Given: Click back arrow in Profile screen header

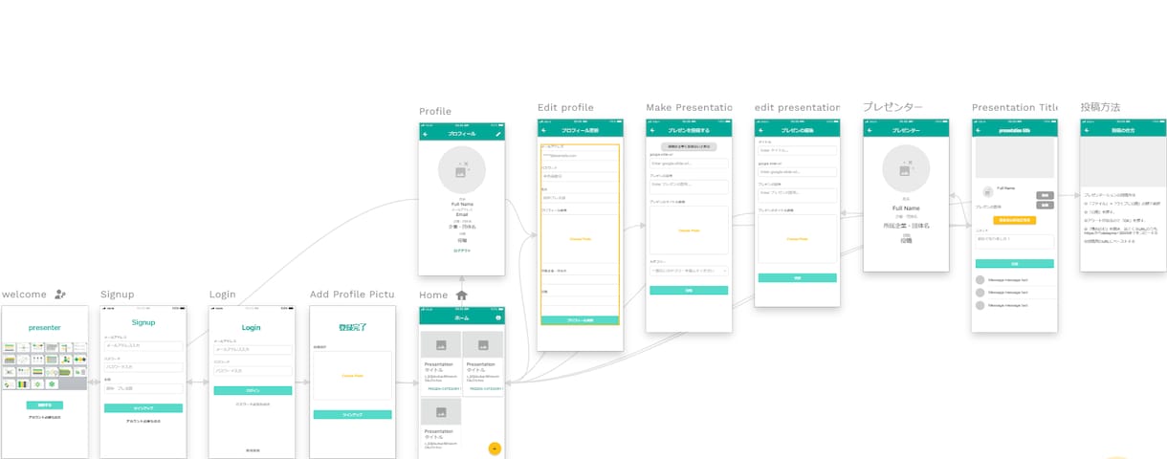Looking at the screenshot, I should [426, 135].
